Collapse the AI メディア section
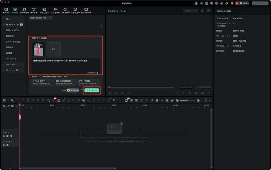Image resolution: width=271 pixels, height=170 pixels. (x=10, y=24)
